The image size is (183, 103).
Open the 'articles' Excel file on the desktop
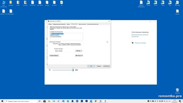pyautogui.click(x=148, y=3)
